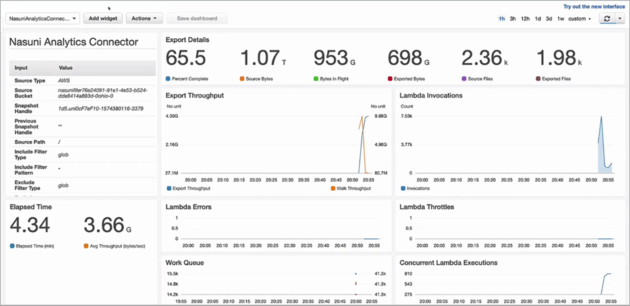Click the 65.5 percent complete value
The image size is (630, 306).
click(186, 58)
